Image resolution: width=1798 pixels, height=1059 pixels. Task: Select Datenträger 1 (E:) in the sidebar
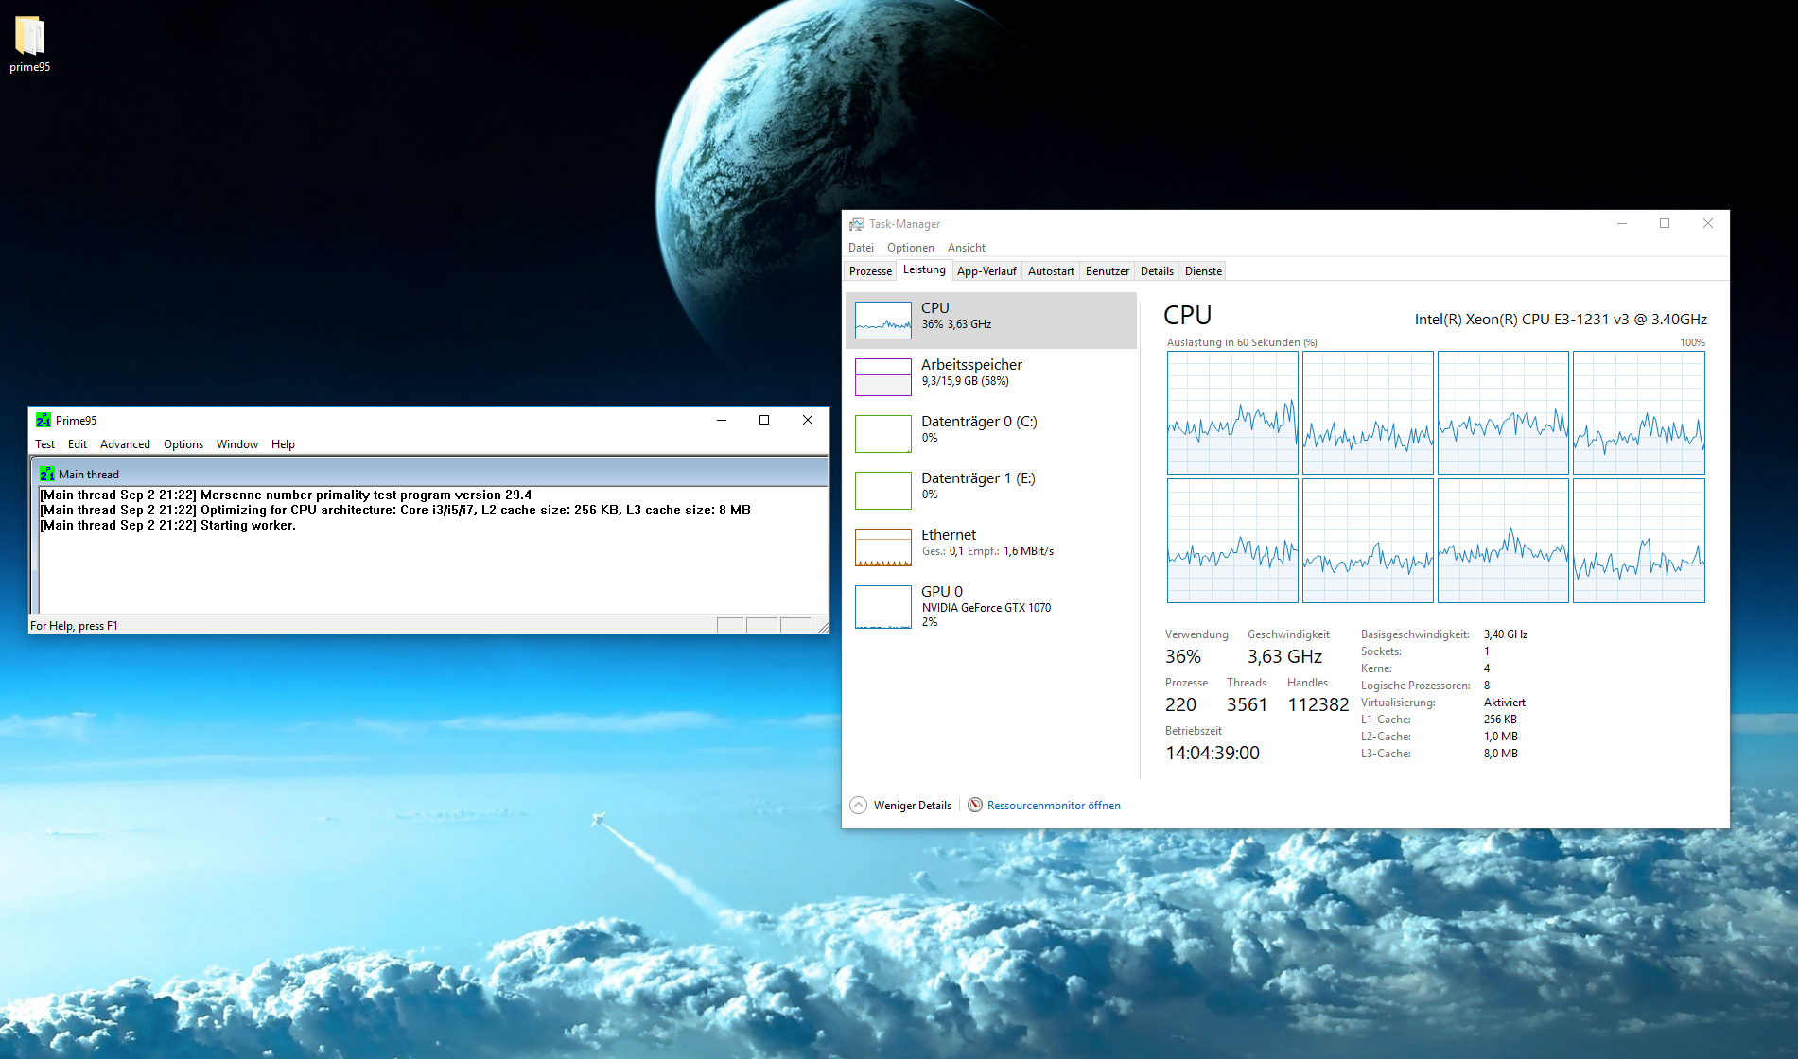pyautogui.click(x=990, y=491)
